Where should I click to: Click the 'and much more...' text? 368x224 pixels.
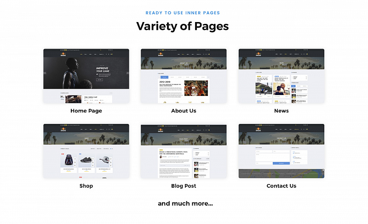tap(185, 204)
